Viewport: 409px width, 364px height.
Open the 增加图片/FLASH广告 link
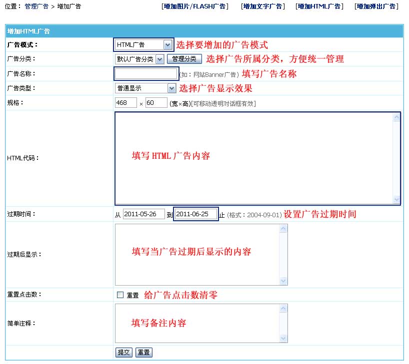(x=195, y=6)
